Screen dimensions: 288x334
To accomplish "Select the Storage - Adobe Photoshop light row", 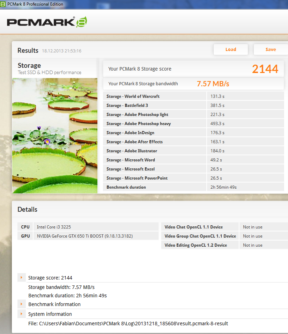I will 193,114.
